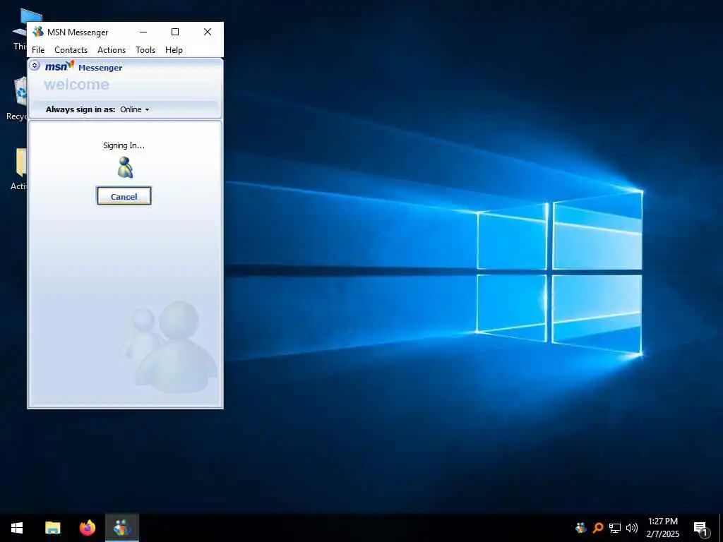Open the Help menu

click(174, 50)
